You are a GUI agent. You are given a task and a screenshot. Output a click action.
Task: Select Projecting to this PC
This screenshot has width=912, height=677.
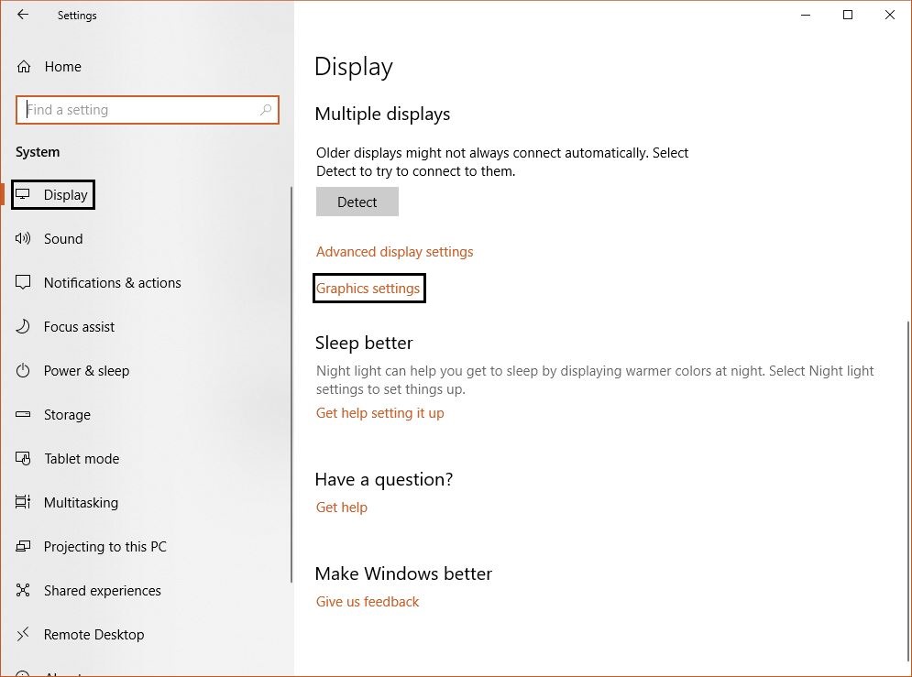coord(105,547)
